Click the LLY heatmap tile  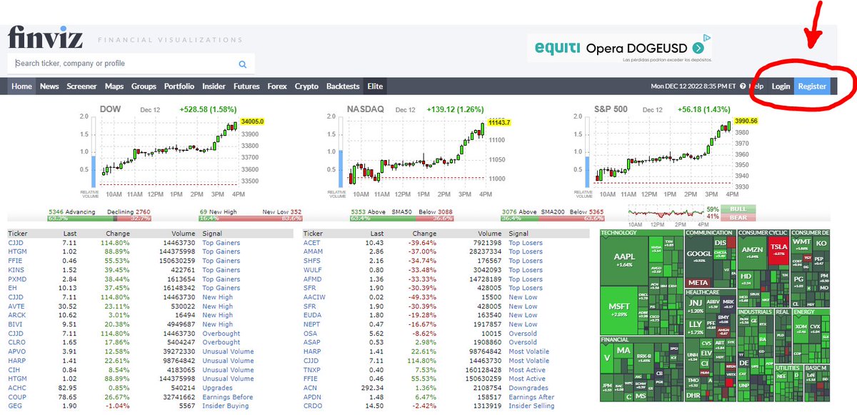tap(696, 329)
